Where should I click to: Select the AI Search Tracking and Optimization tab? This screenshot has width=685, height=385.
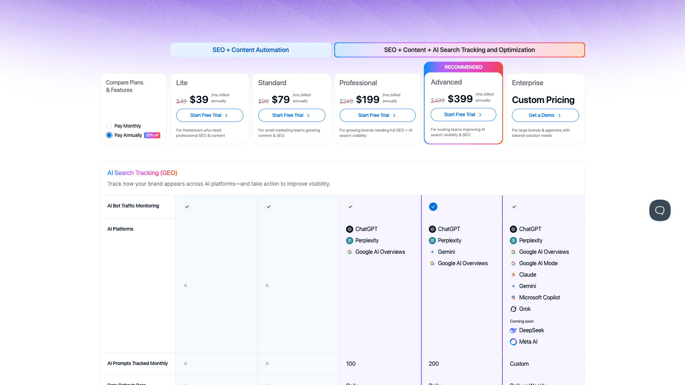(459, 50)
